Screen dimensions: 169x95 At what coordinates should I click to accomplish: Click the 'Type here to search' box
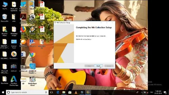[x=27, y=92]
